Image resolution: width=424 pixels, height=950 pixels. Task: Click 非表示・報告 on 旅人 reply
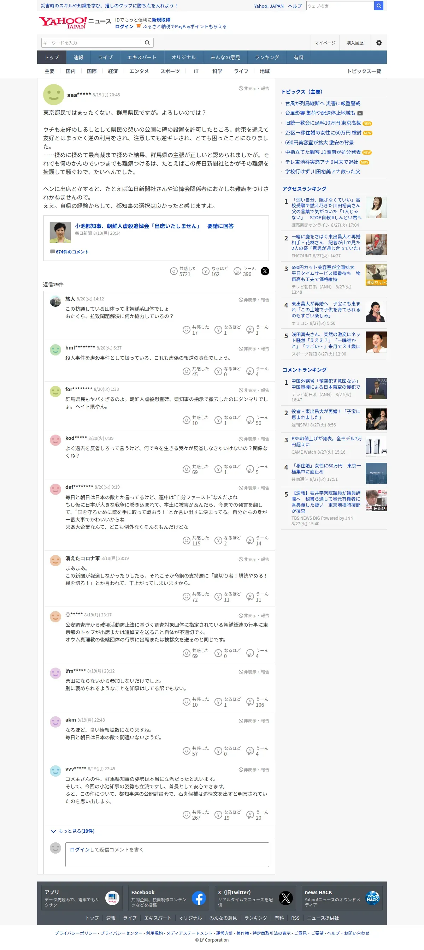(253, 300)
